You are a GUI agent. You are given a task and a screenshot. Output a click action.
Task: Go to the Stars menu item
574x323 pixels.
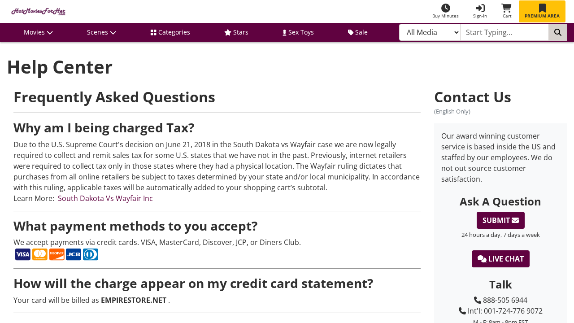click(x=236, y=32)
